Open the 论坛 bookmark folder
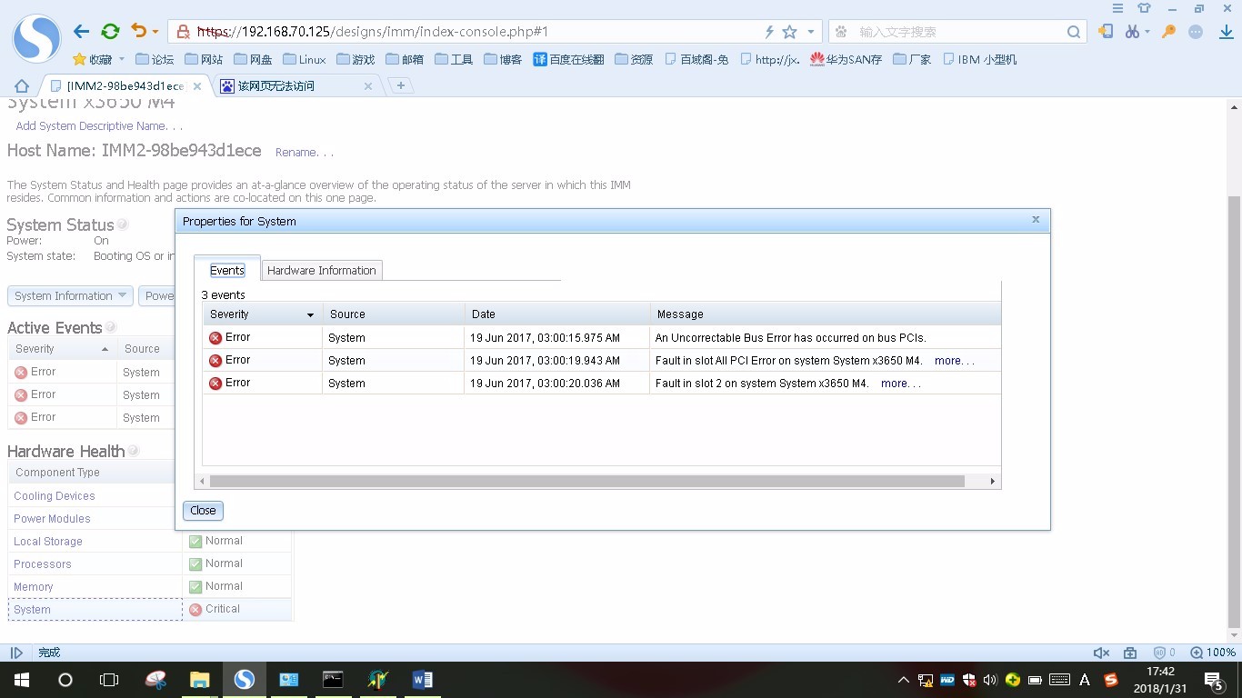The height and width of the screenshot is (698, 1242). tap(155, 59)
